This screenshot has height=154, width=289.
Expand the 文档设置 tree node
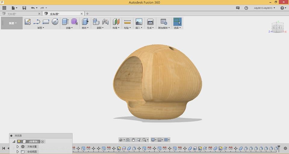tap(18, 147)
